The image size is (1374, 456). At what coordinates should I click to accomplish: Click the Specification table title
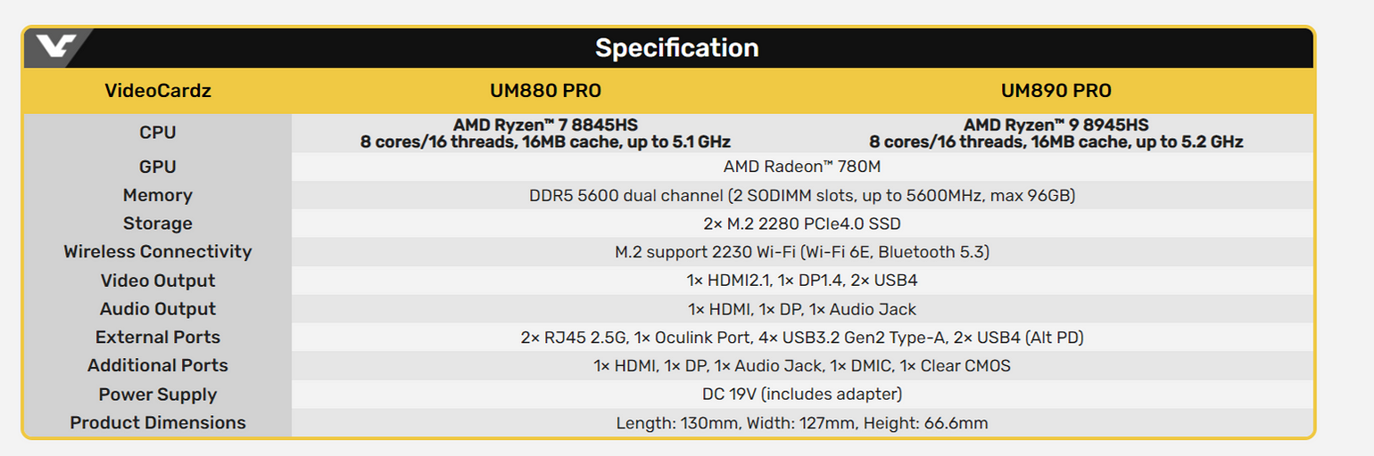click(x=676, y=48)
